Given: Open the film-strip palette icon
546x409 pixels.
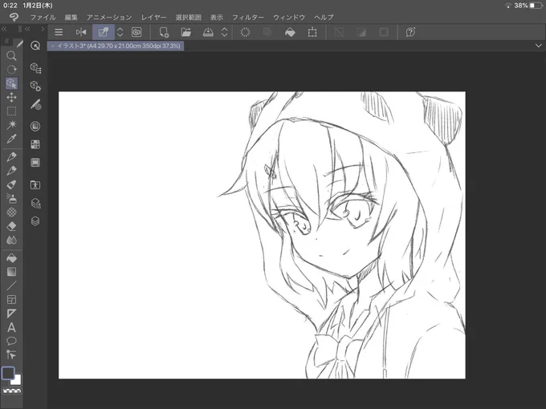Looking at the screenshot, I should [x=35, y=163].
